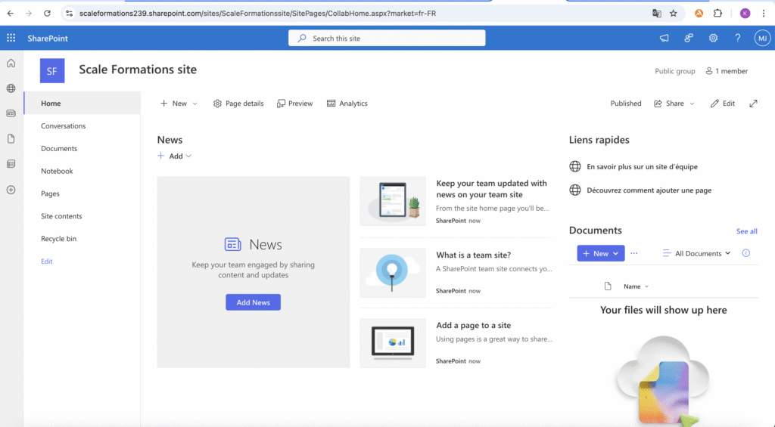Expand the New dropdown in page toolbar
This screenshot has height=427, width=775.
[179, 104]
